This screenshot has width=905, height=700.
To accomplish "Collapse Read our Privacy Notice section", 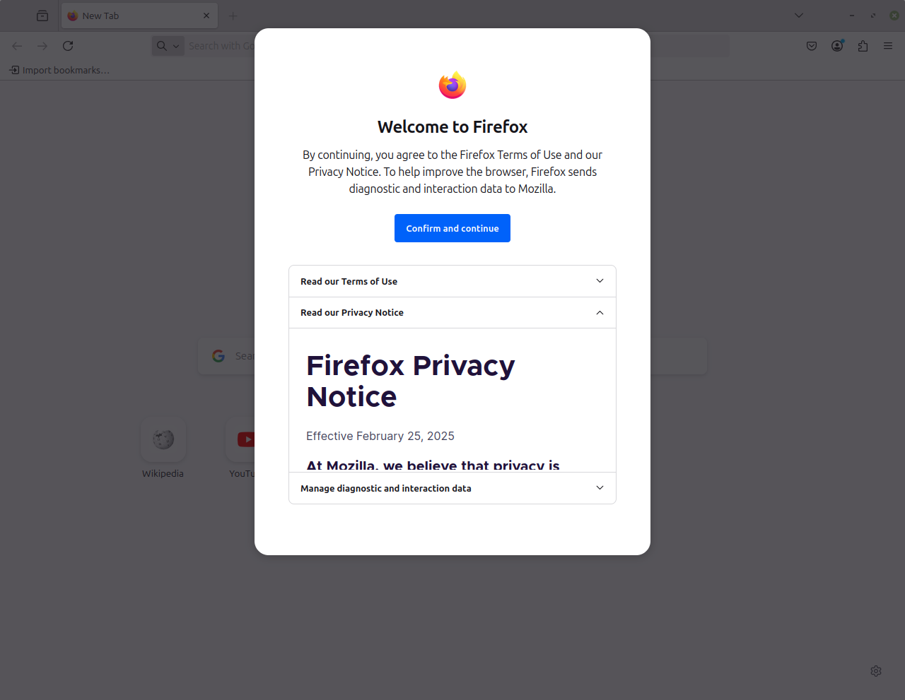I will coord(452,312).
